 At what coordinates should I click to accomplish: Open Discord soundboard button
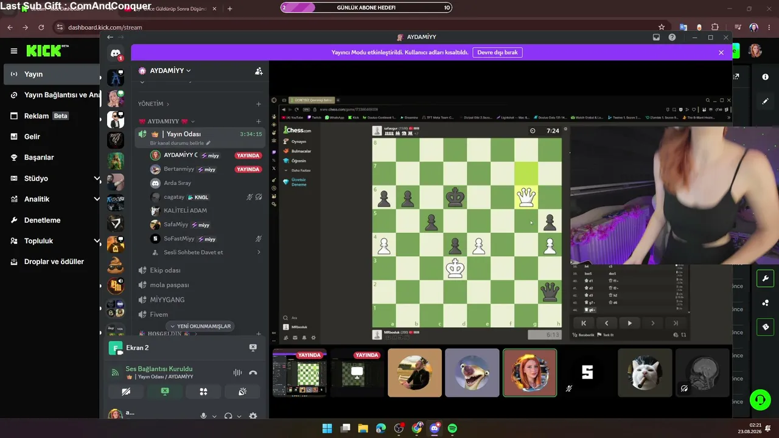(242, 392)
